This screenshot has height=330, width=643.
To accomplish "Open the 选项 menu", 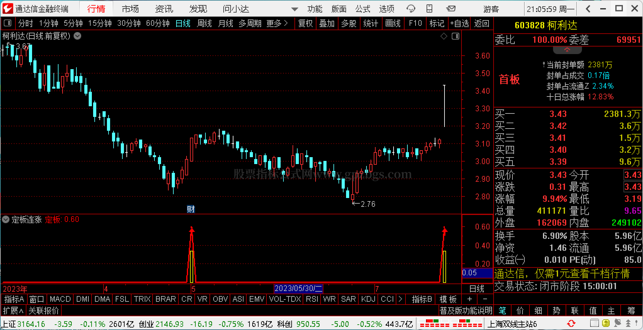I will [x=387, y=9].
